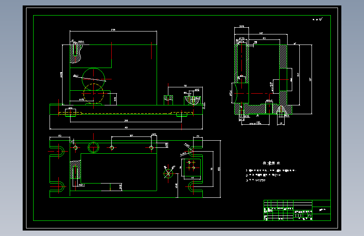This screenshot has width=364, height=236.
Task: Click the ø10 dimension text
Action: 246,116
